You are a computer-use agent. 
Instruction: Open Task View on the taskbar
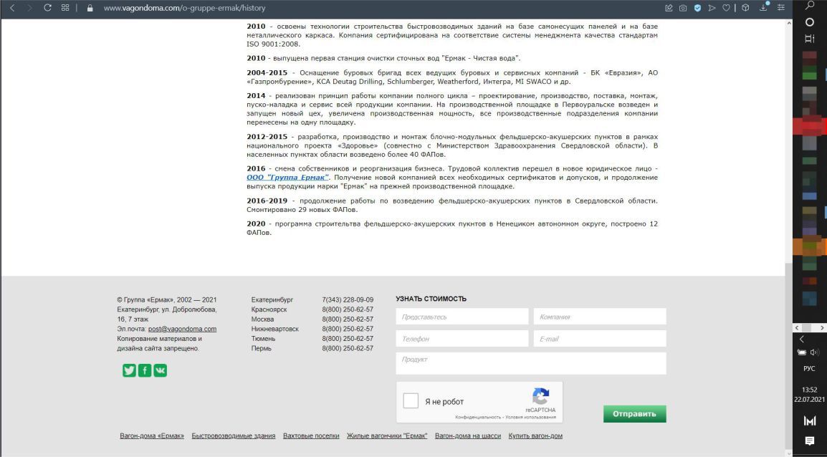point(810,39)
